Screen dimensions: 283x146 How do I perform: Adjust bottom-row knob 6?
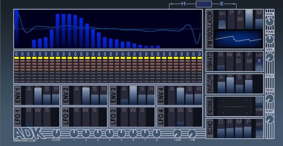133,133
